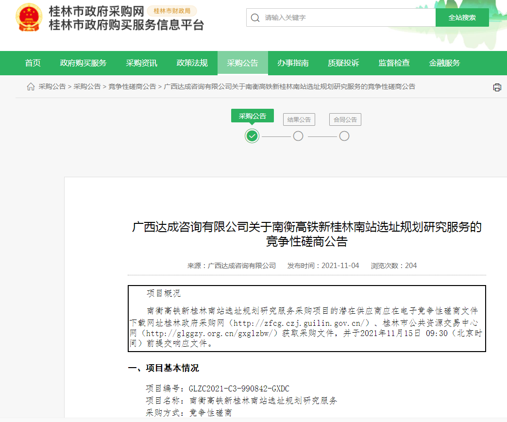Focus the keyword search input field
This screenshot has height=422, width=507.
[341, 18]
